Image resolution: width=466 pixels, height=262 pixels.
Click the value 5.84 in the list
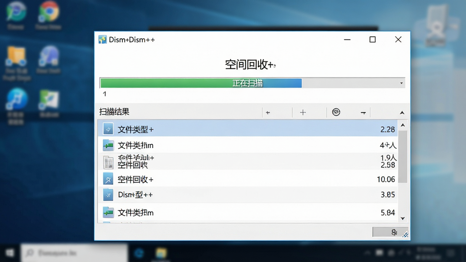click(x=388, y=213)
